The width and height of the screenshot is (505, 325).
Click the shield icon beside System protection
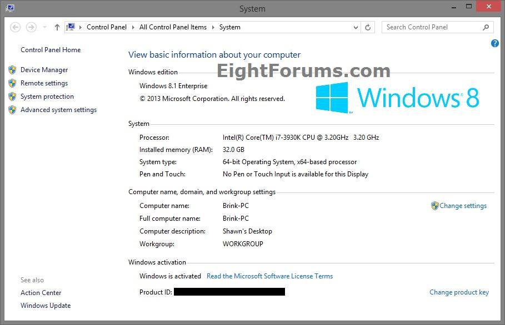12,97
